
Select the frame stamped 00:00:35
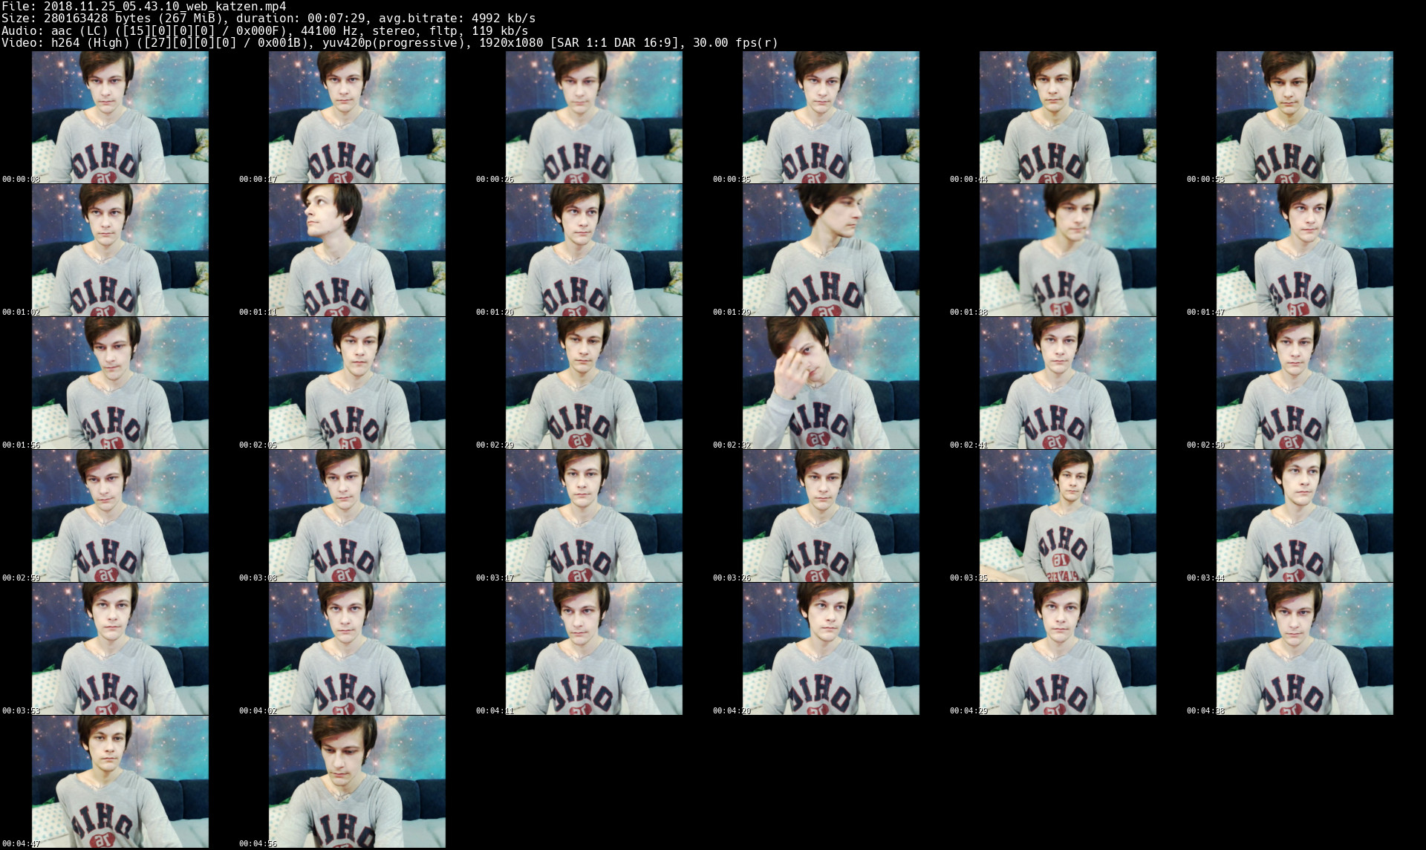(x=830, y=117)
